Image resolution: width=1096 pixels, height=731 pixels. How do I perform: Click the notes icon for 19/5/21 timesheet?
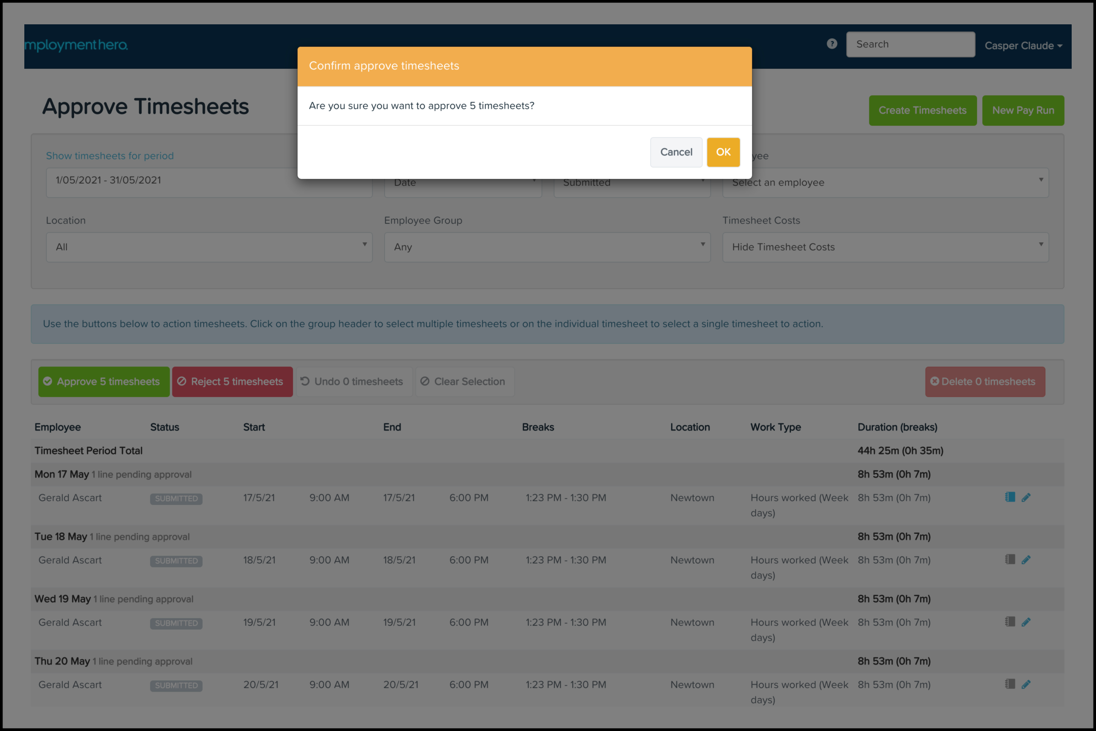point(1010,622)
